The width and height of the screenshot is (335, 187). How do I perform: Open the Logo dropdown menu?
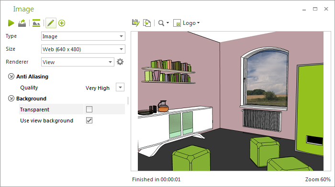click(x=187, y=23)
